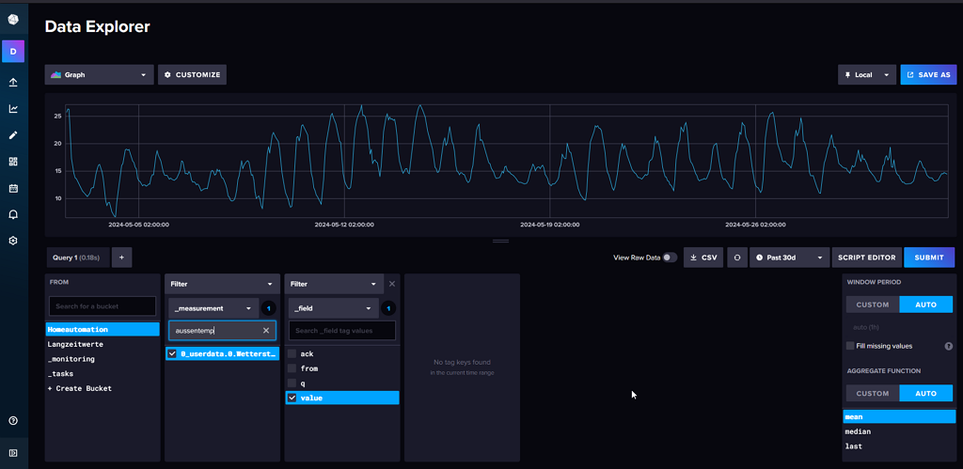Open Alerts bell icon in sidebar
The image size is (963, 469).
pos(13,214)
